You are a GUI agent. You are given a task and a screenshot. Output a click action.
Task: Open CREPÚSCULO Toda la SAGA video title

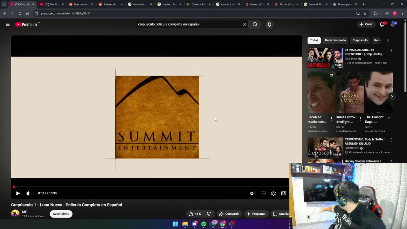tap(364, 141)
